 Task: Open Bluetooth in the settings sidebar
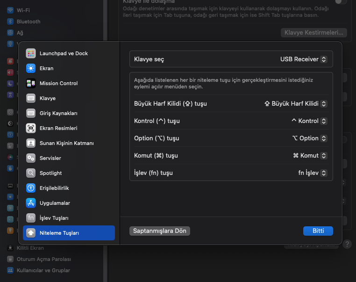28,22
